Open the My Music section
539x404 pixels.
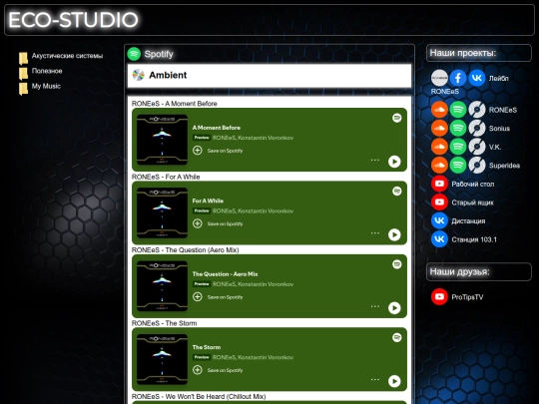(46, 86)
